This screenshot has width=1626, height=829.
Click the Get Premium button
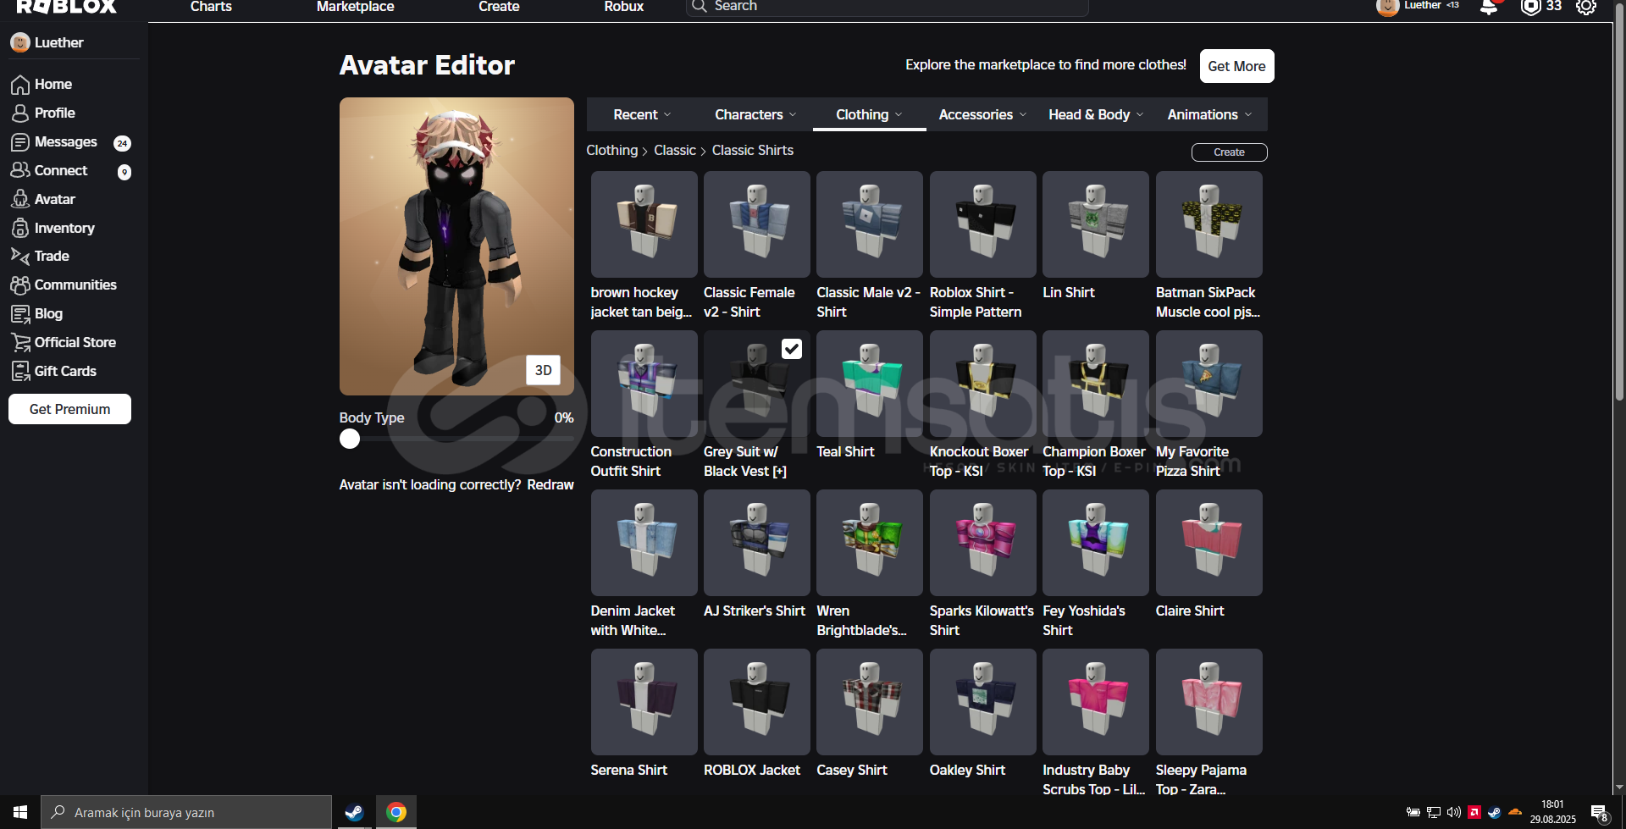(69, 409)
